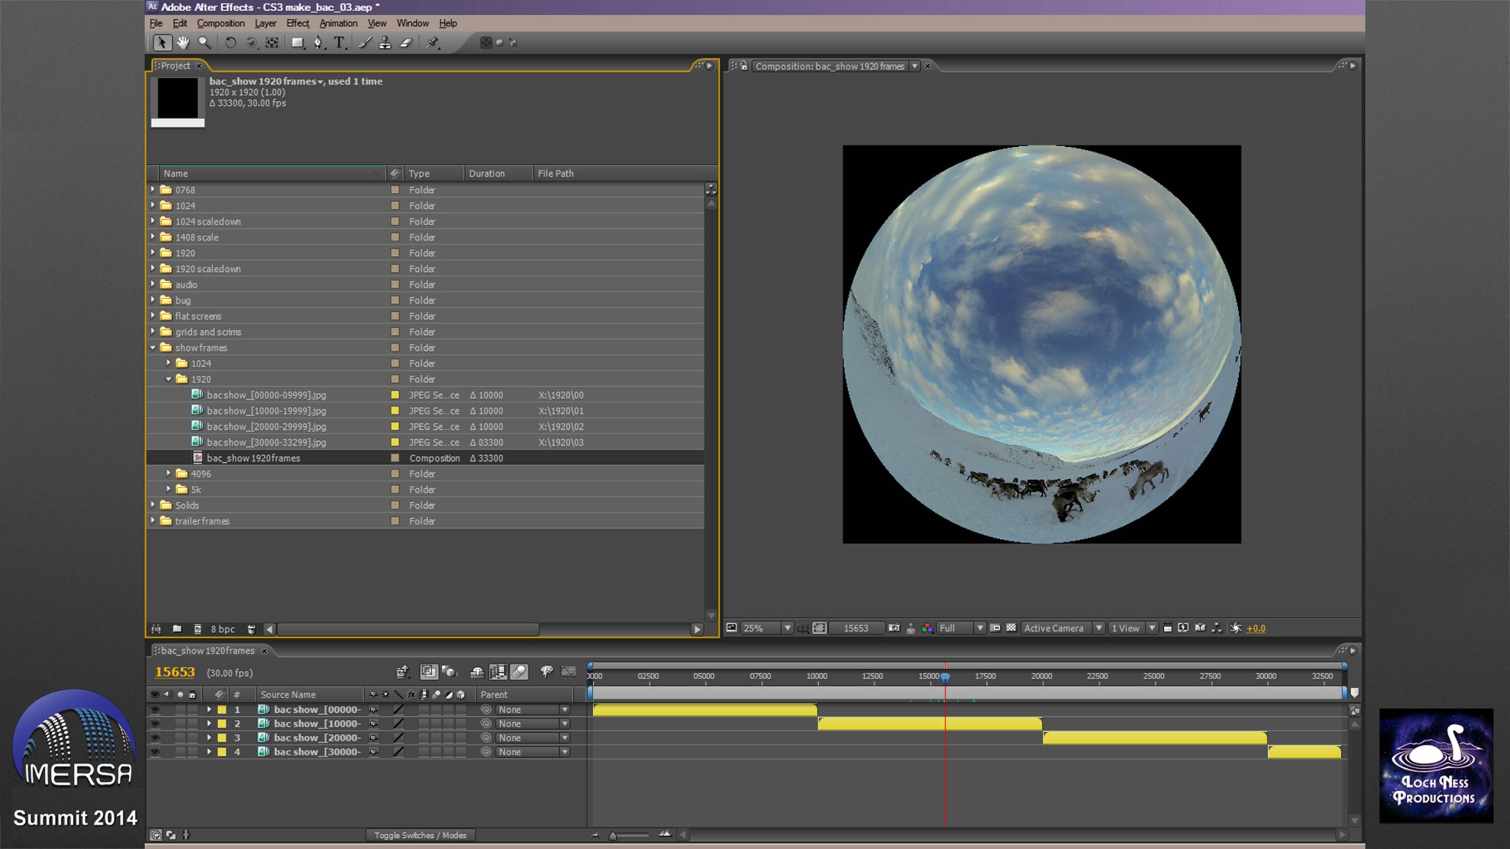This screenshot has height=849, width=1510.
Task: Select the Rotation tool
Action: [231, 42]
